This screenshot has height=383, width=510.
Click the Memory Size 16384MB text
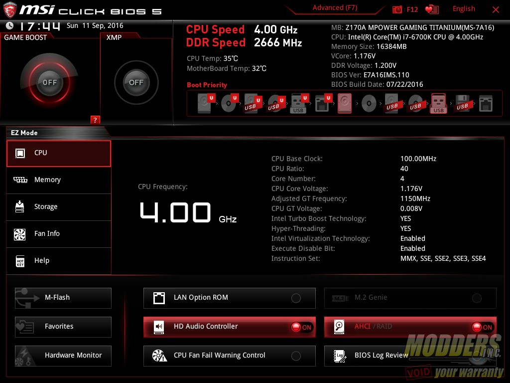pos(369,46)
